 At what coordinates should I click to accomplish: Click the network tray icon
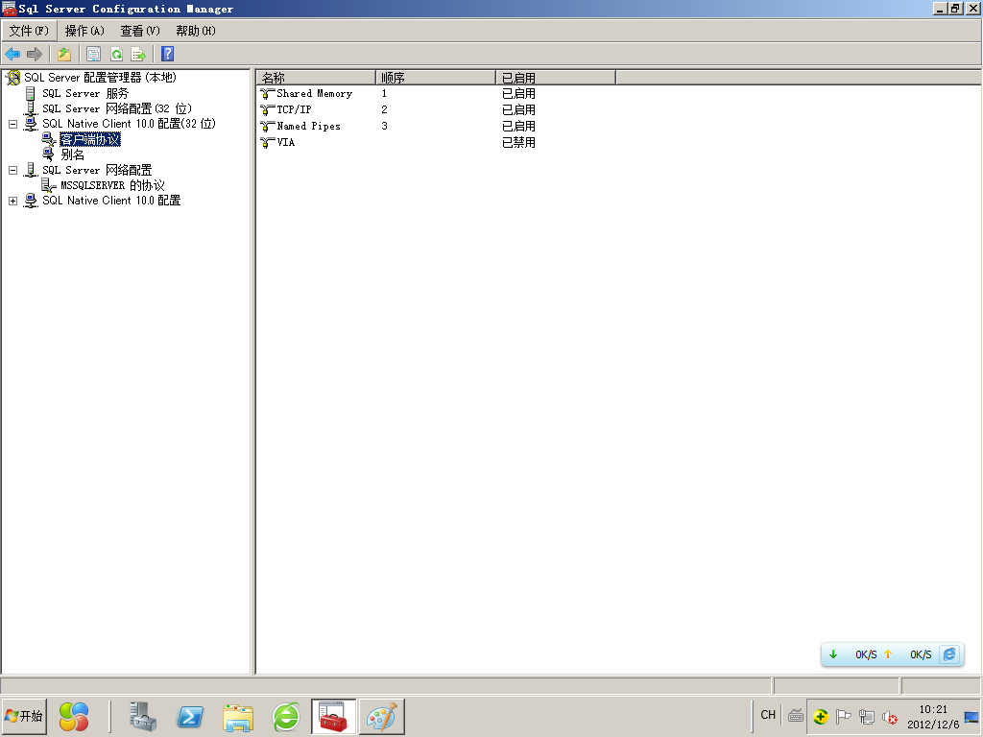click(867, 716)
